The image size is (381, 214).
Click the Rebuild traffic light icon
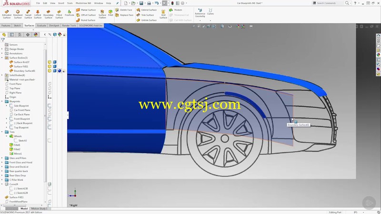pyautogui.click(x=172, y=3)
